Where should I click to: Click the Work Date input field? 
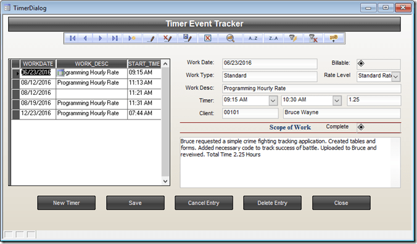(x=270, y=63)
